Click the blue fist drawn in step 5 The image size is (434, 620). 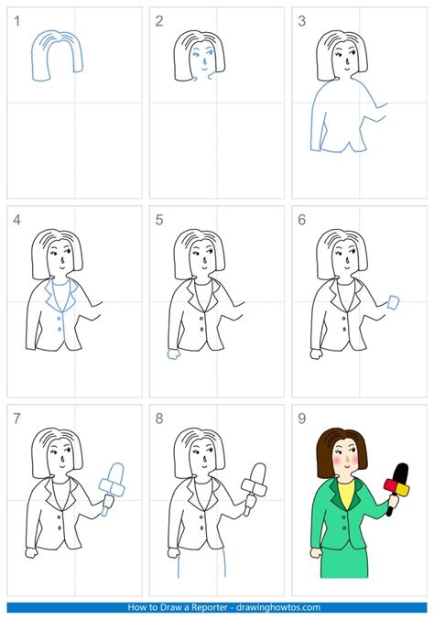pyautogui.click(x=174, y=354)
